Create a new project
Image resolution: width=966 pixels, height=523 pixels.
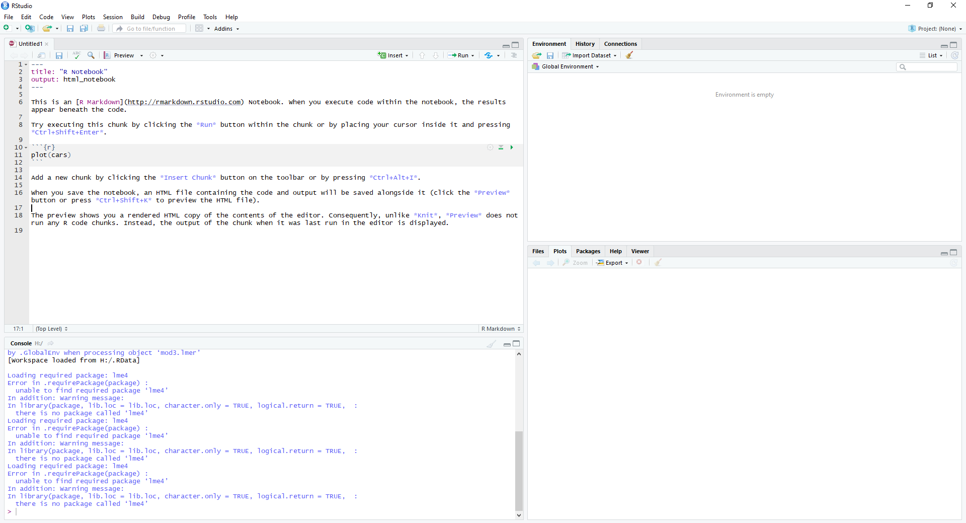30,28
